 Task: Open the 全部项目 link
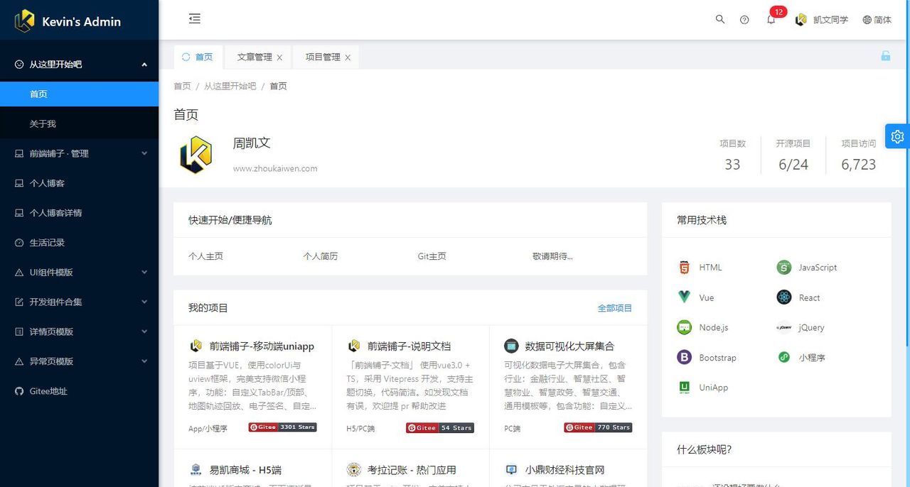click(614, 308)
